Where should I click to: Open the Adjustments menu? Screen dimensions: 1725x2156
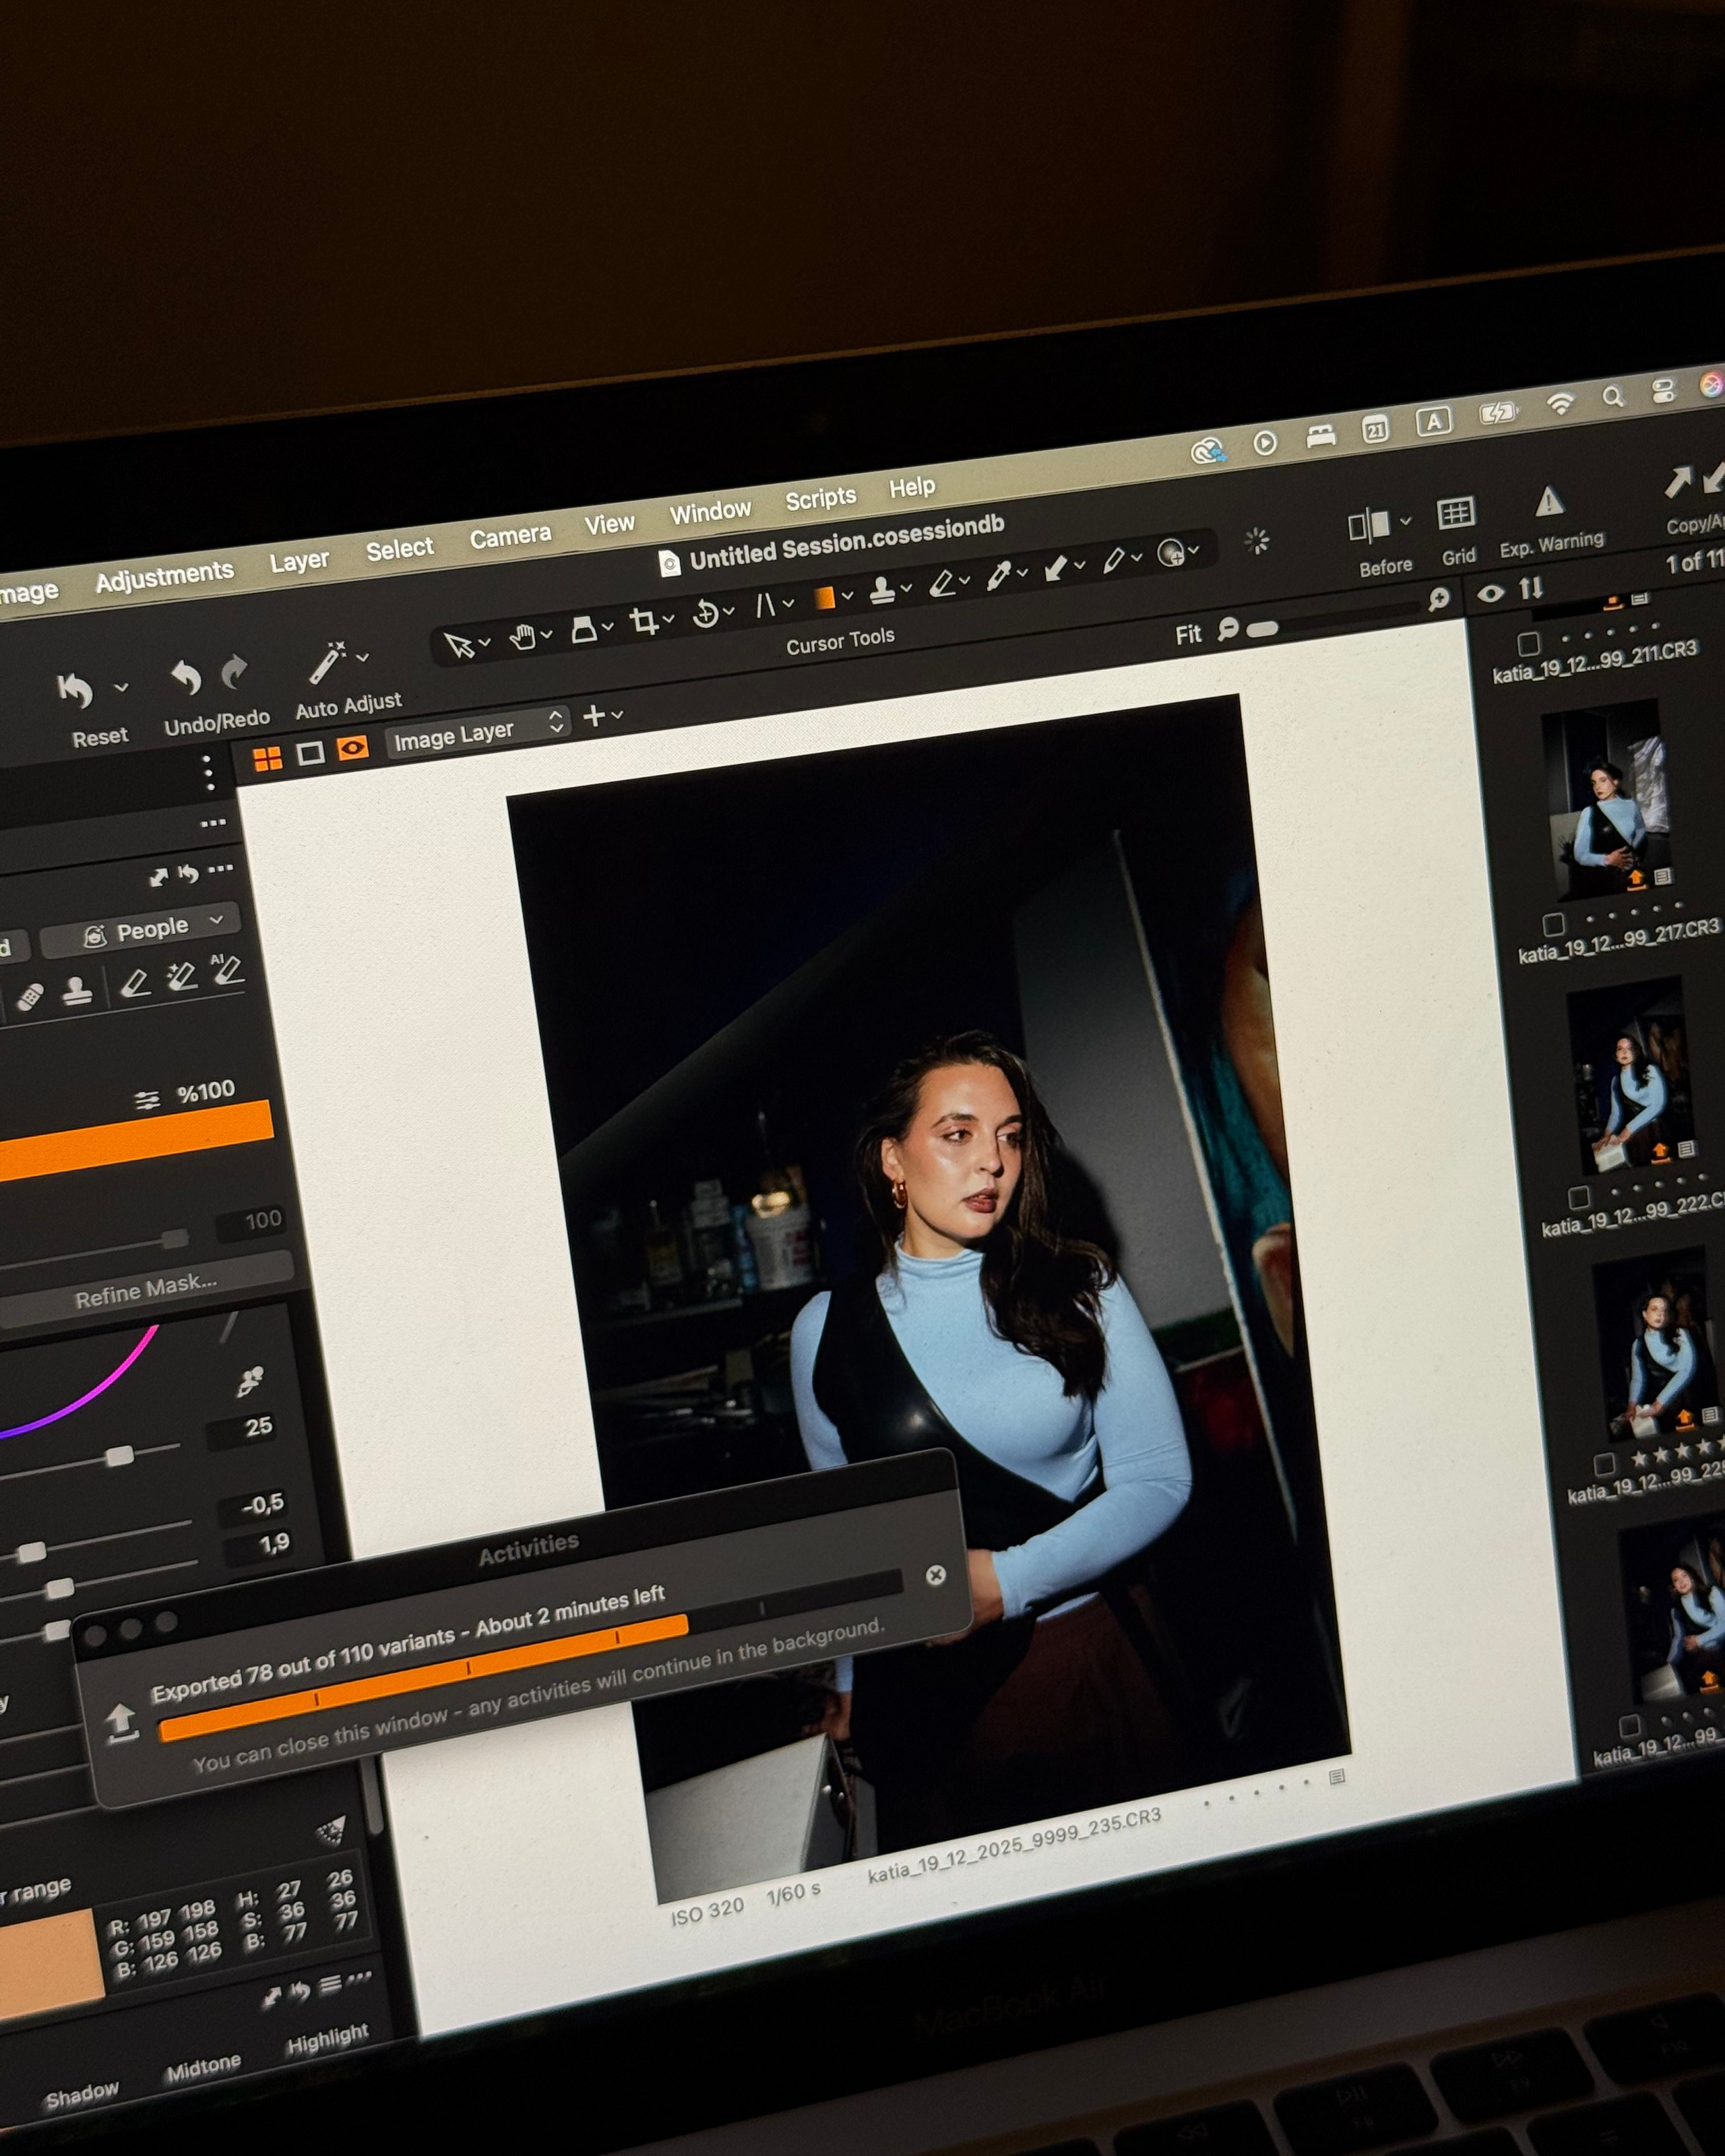pos(164,576)
